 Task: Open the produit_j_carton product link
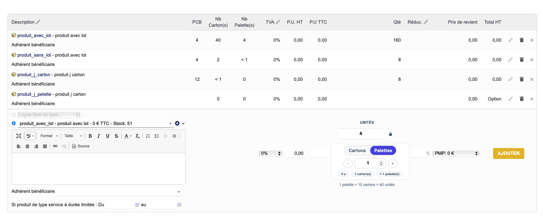click(34, 75)
